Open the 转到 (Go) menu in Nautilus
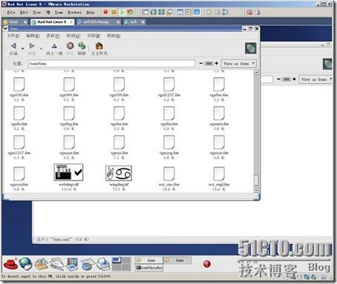Image resolution: width=337 pixels, height=284 pixels. pyautogui.click(x=73, y=36)
